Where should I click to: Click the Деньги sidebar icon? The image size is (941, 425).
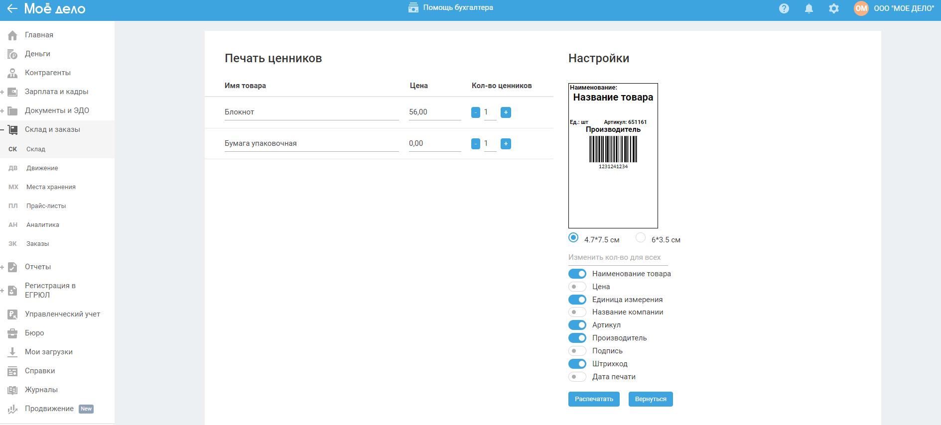12,54
